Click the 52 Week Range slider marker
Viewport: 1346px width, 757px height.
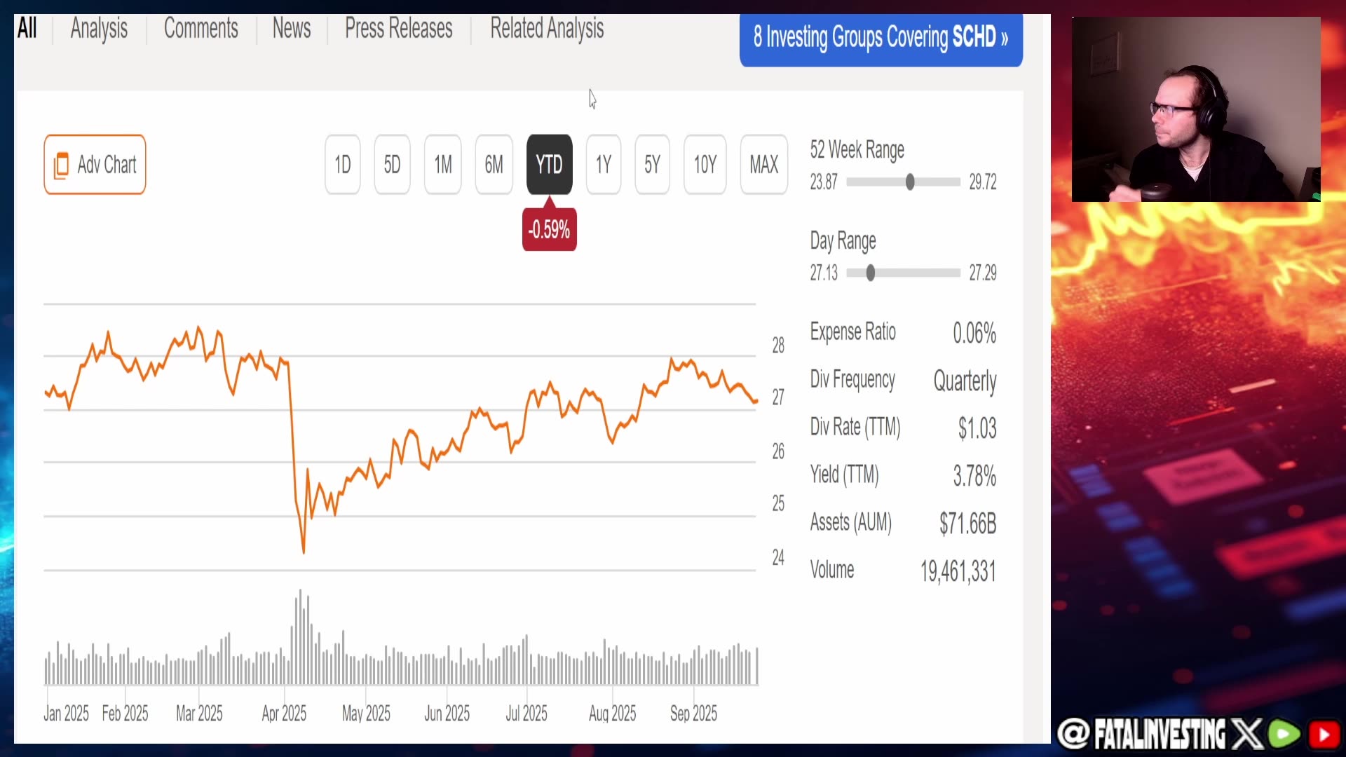(x=910, y=182)
